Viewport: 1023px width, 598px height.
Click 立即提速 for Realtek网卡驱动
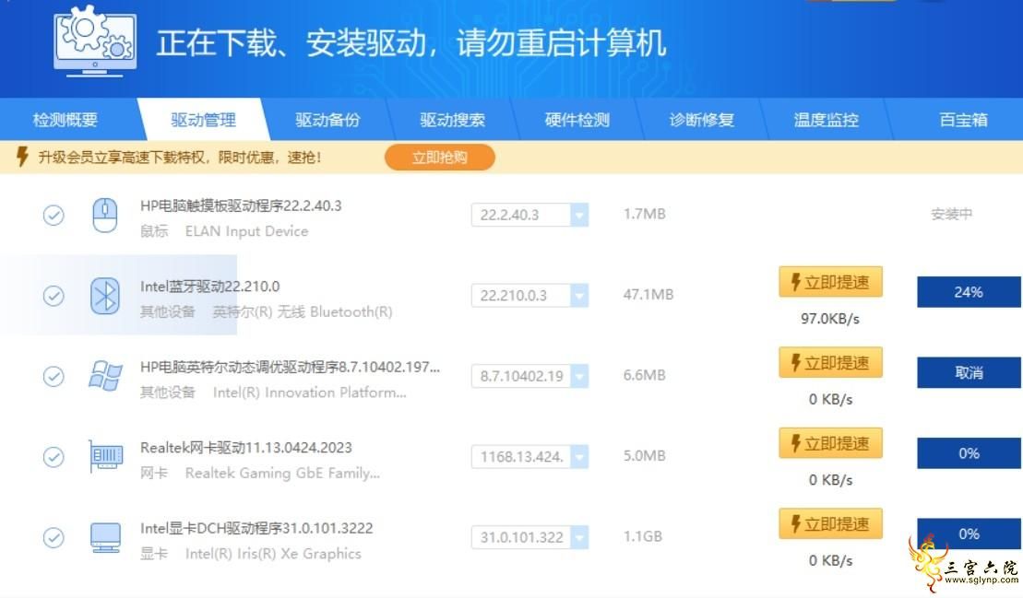(830, 443)
